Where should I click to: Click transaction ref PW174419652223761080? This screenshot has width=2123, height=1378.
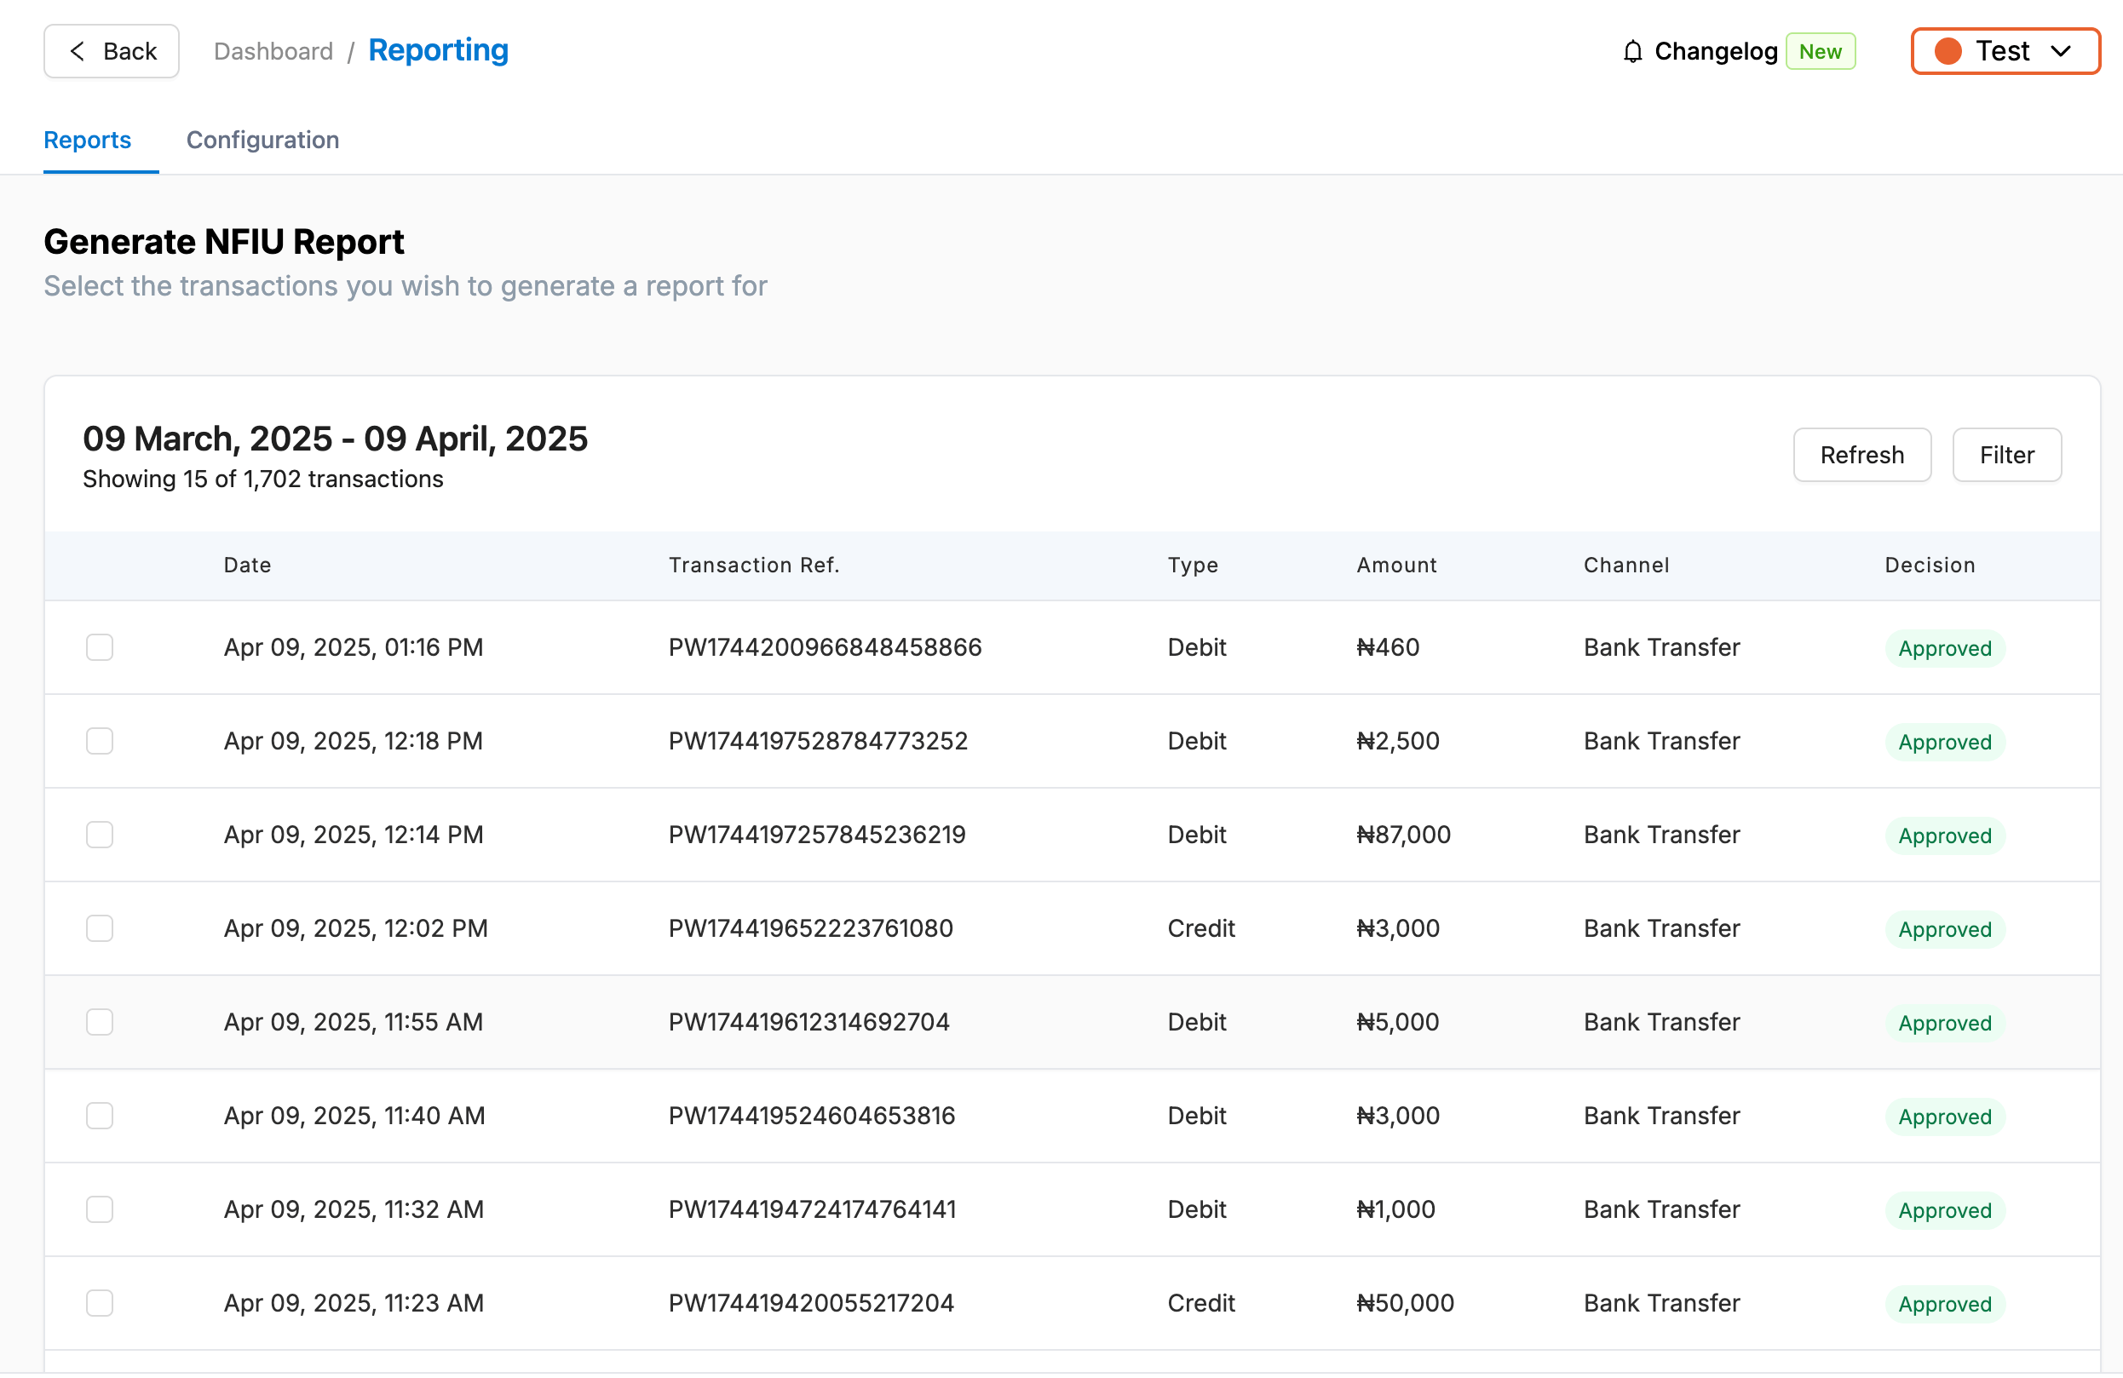click(810, 928)
